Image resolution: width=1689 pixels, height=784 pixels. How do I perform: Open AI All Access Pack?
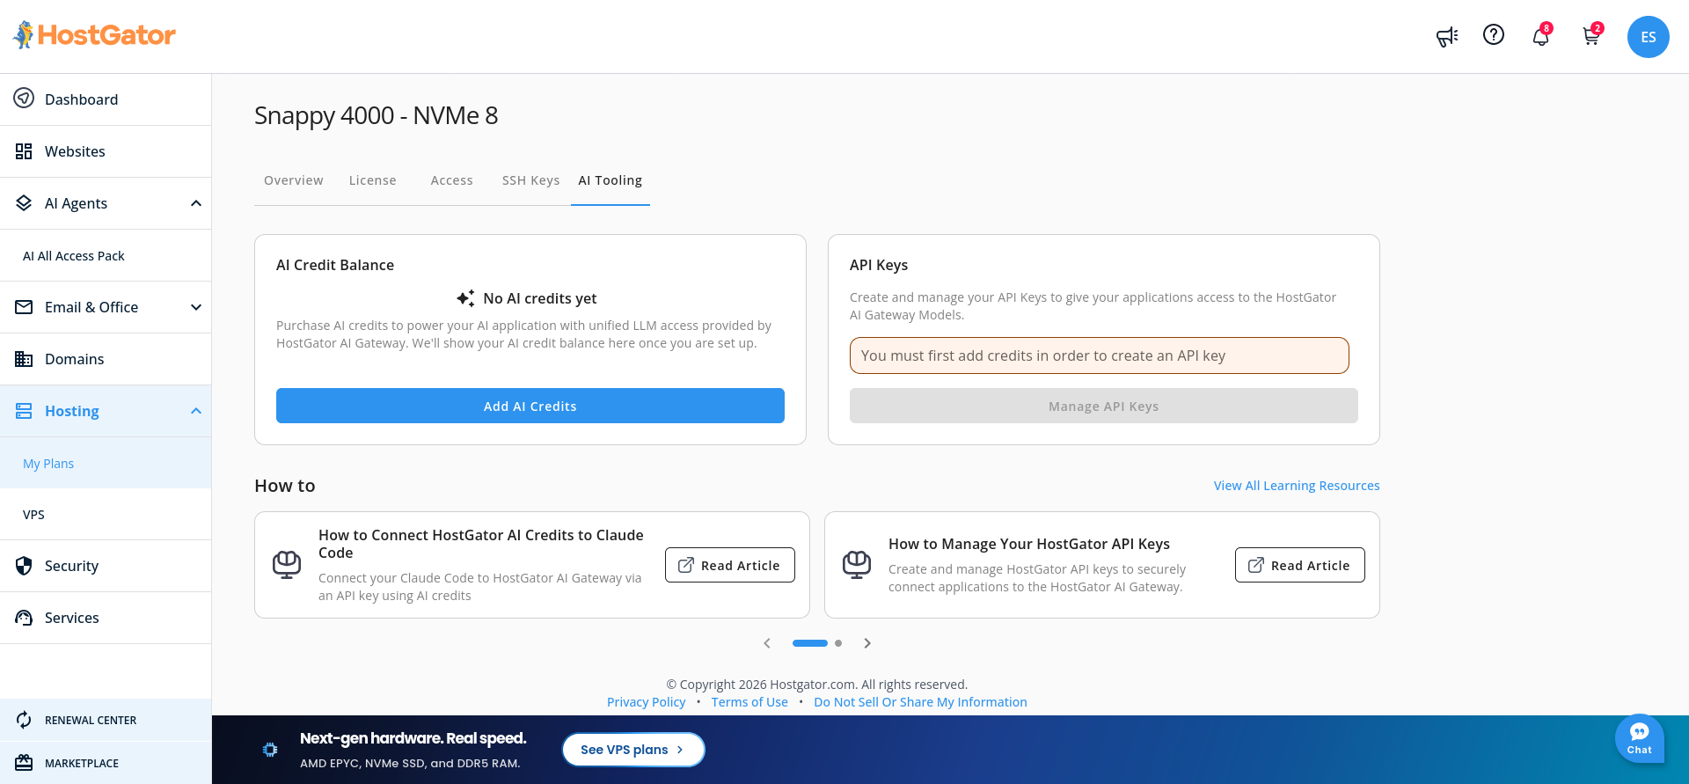pyautogui.click(x=106, y=256)
